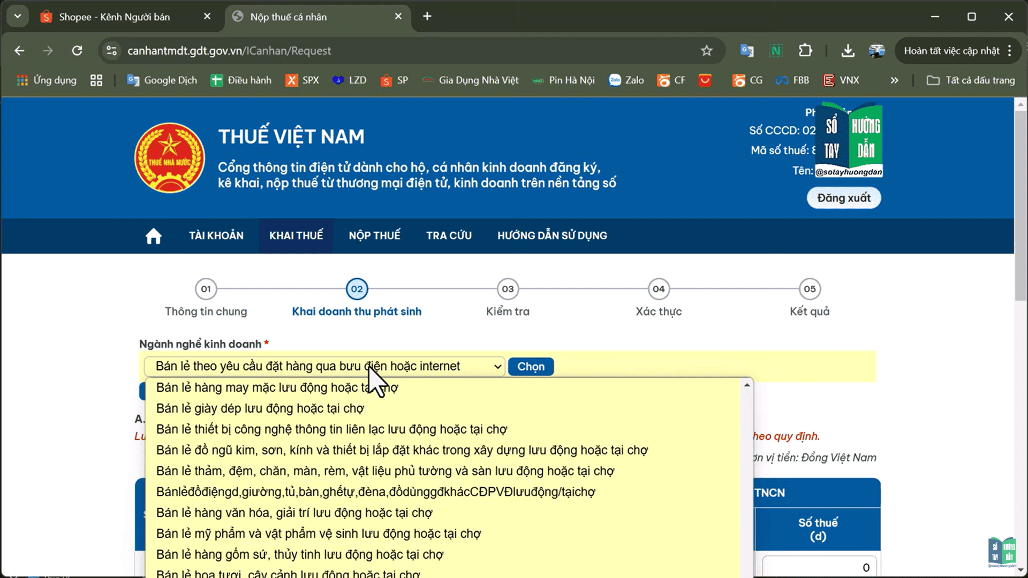This screenshot has width=1028, height=578.
Task: Select Bán lẻ hàng văn hóa, giải trí option
Action: [443, 513]
